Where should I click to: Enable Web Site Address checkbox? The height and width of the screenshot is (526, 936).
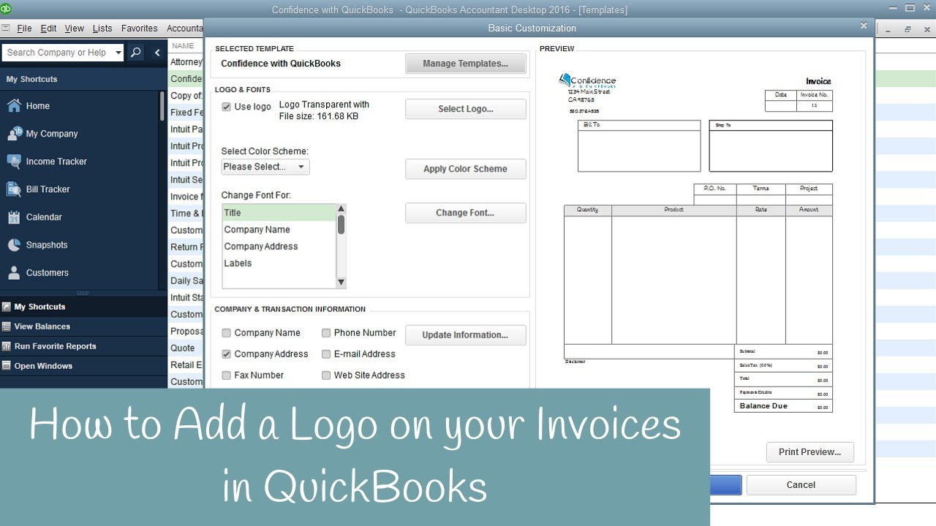coord(326,376)
